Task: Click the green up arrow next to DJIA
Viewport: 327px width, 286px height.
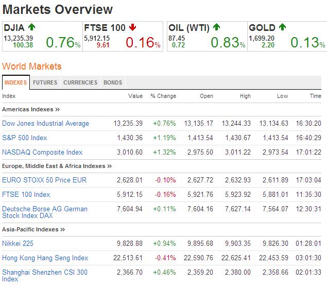Action: click(x=32, y=27)
